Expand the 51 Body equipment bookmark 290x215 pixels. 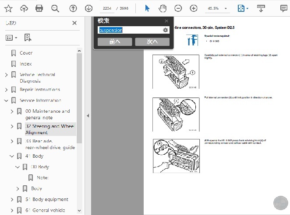[x=12, y=200]
